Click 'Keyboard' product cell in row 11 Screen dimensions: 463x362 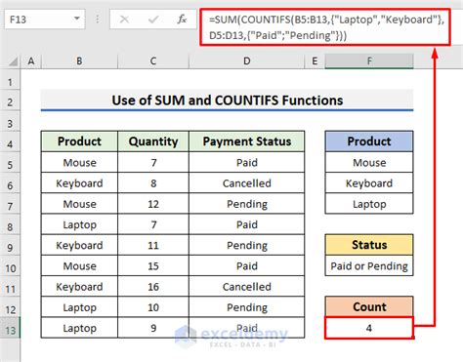(79, 287)
